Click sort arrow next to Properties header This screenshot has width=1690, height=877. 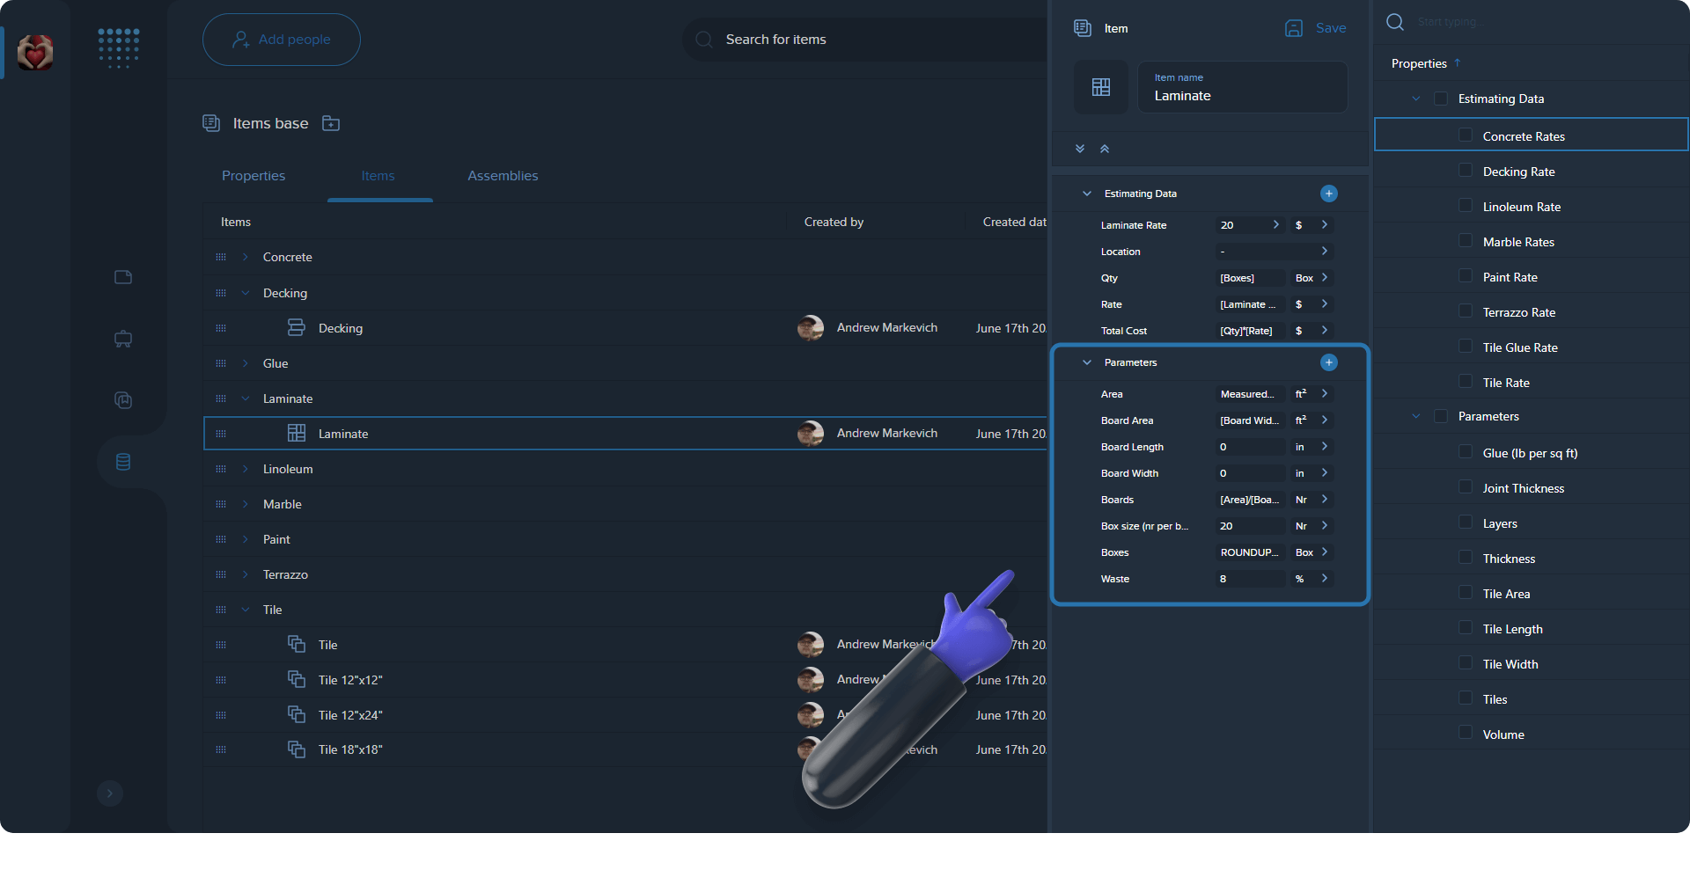(x=1458, y=62)
